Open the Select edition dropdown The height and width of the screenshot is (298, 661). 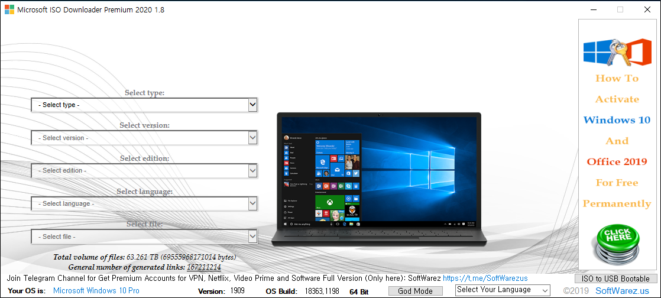point(144,170)
